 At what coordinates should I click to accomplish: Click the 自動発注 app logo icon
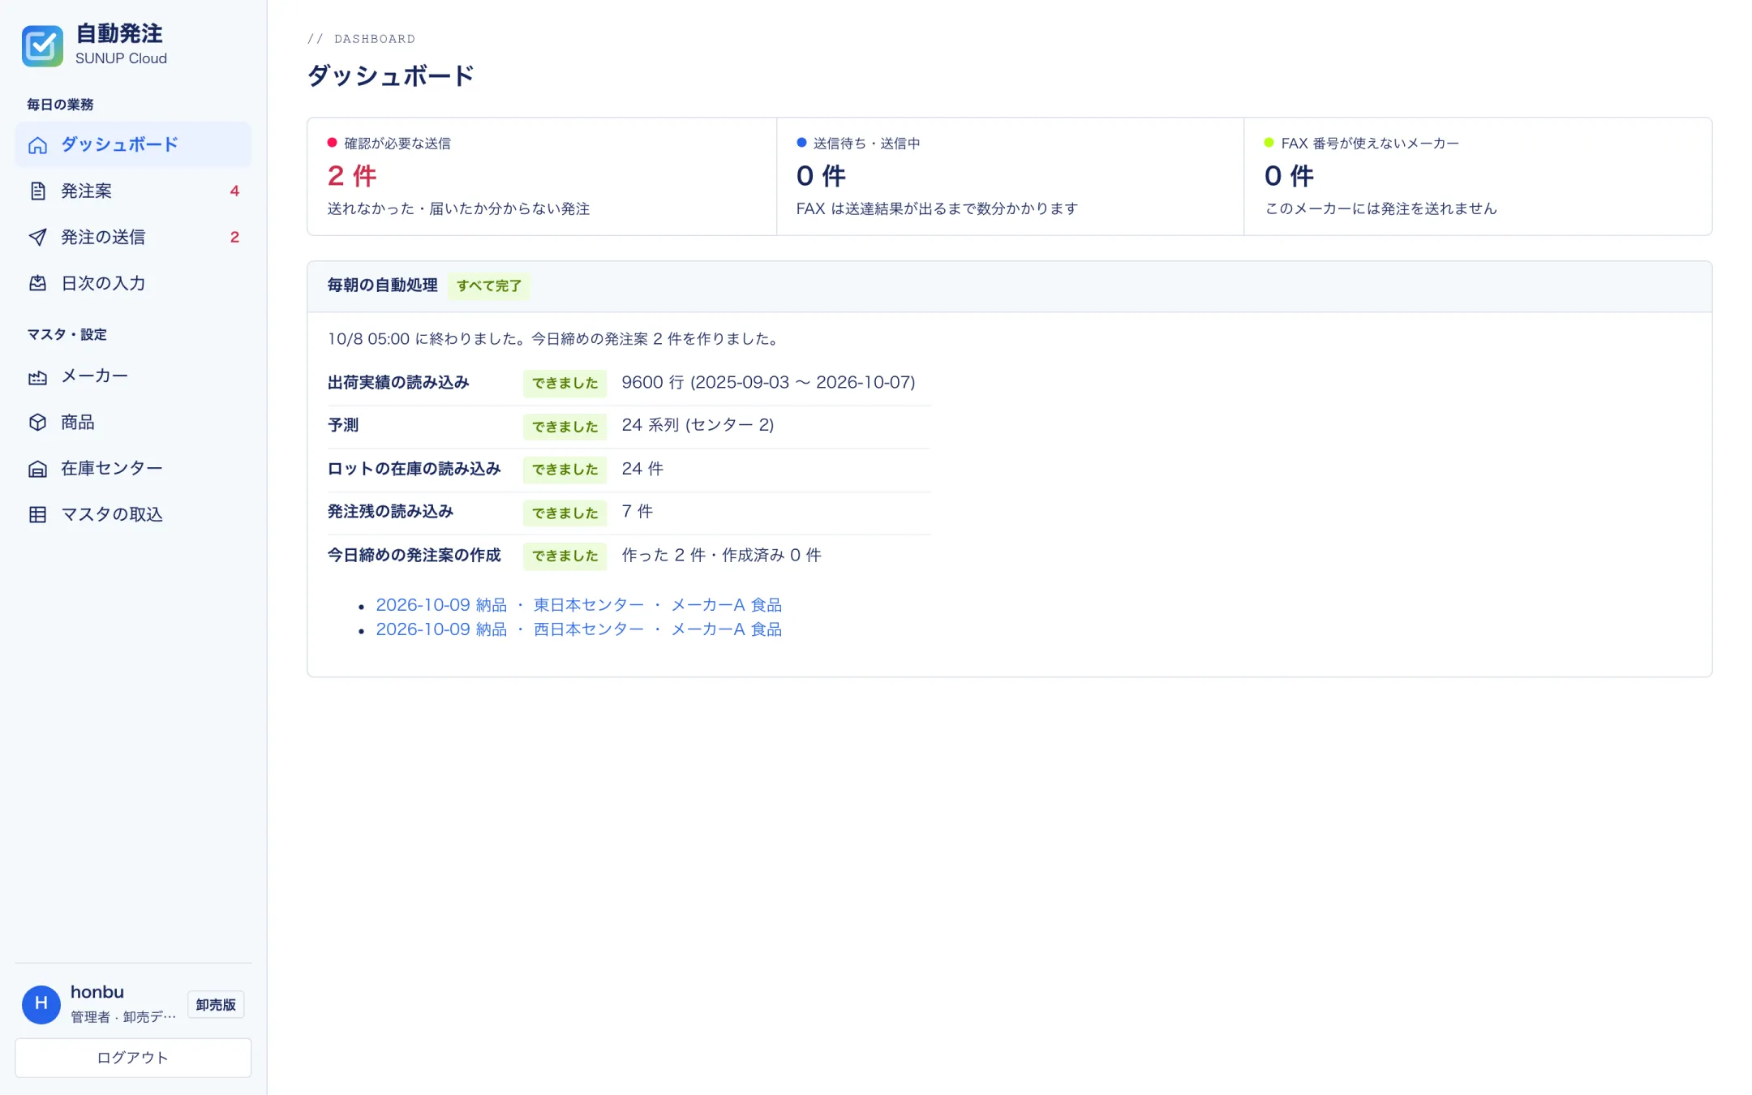click(42, 45)
